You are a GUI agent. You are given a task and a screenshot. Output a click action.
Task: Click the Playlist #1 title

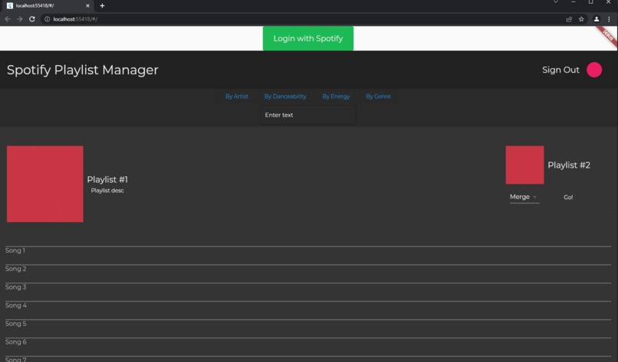pos(107,179)
